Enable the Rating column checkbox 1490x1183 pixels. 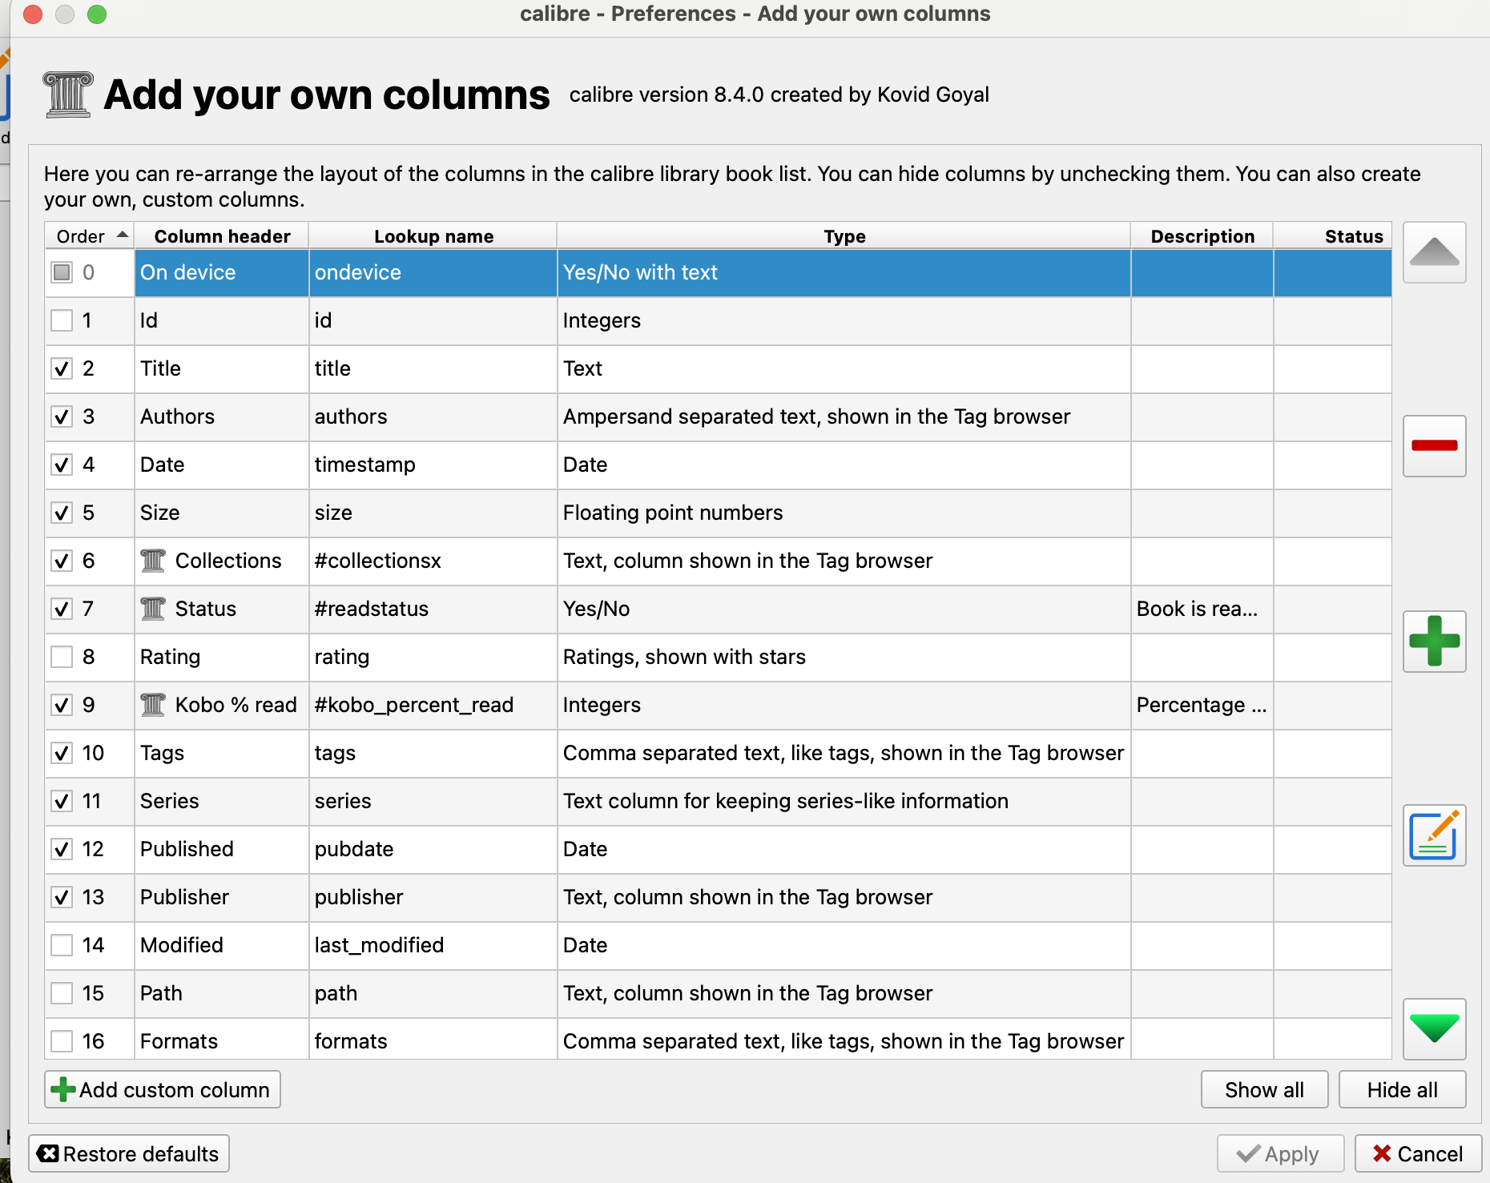click(x=62, y=657)
